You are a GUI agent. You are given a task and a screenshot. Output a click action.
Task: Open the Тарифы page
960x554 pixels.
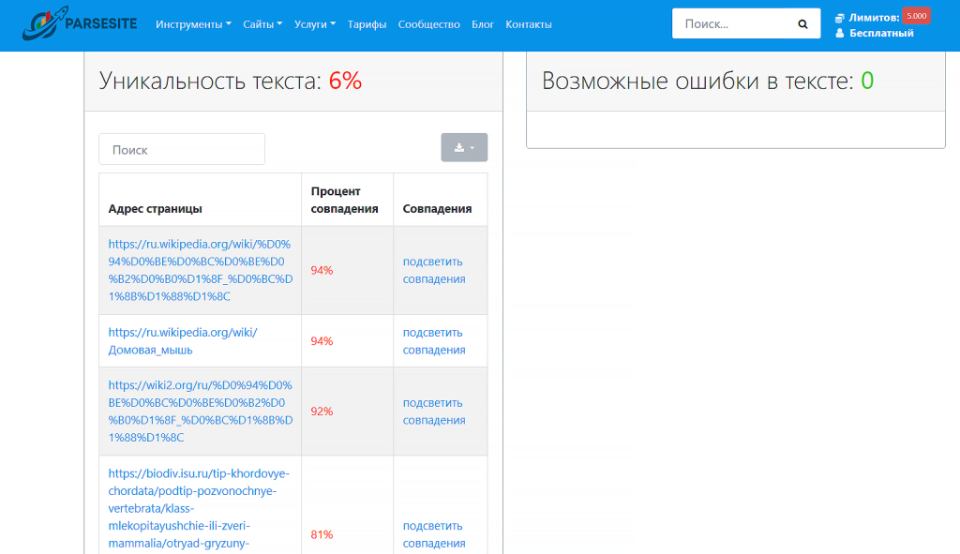[x=367, y=24]
